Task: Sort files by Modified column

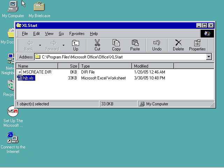Action: click(x=153, y=66)
